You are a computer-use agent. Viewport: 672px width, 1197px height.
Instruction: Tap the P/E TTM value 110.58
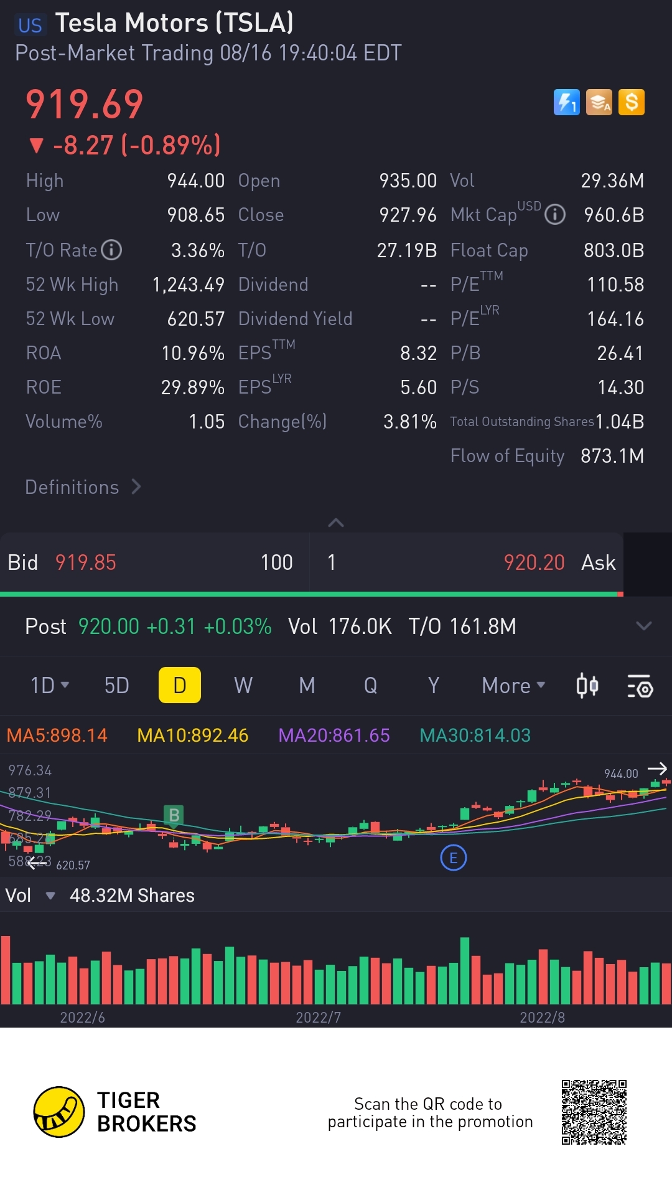(x=616, y=285)
